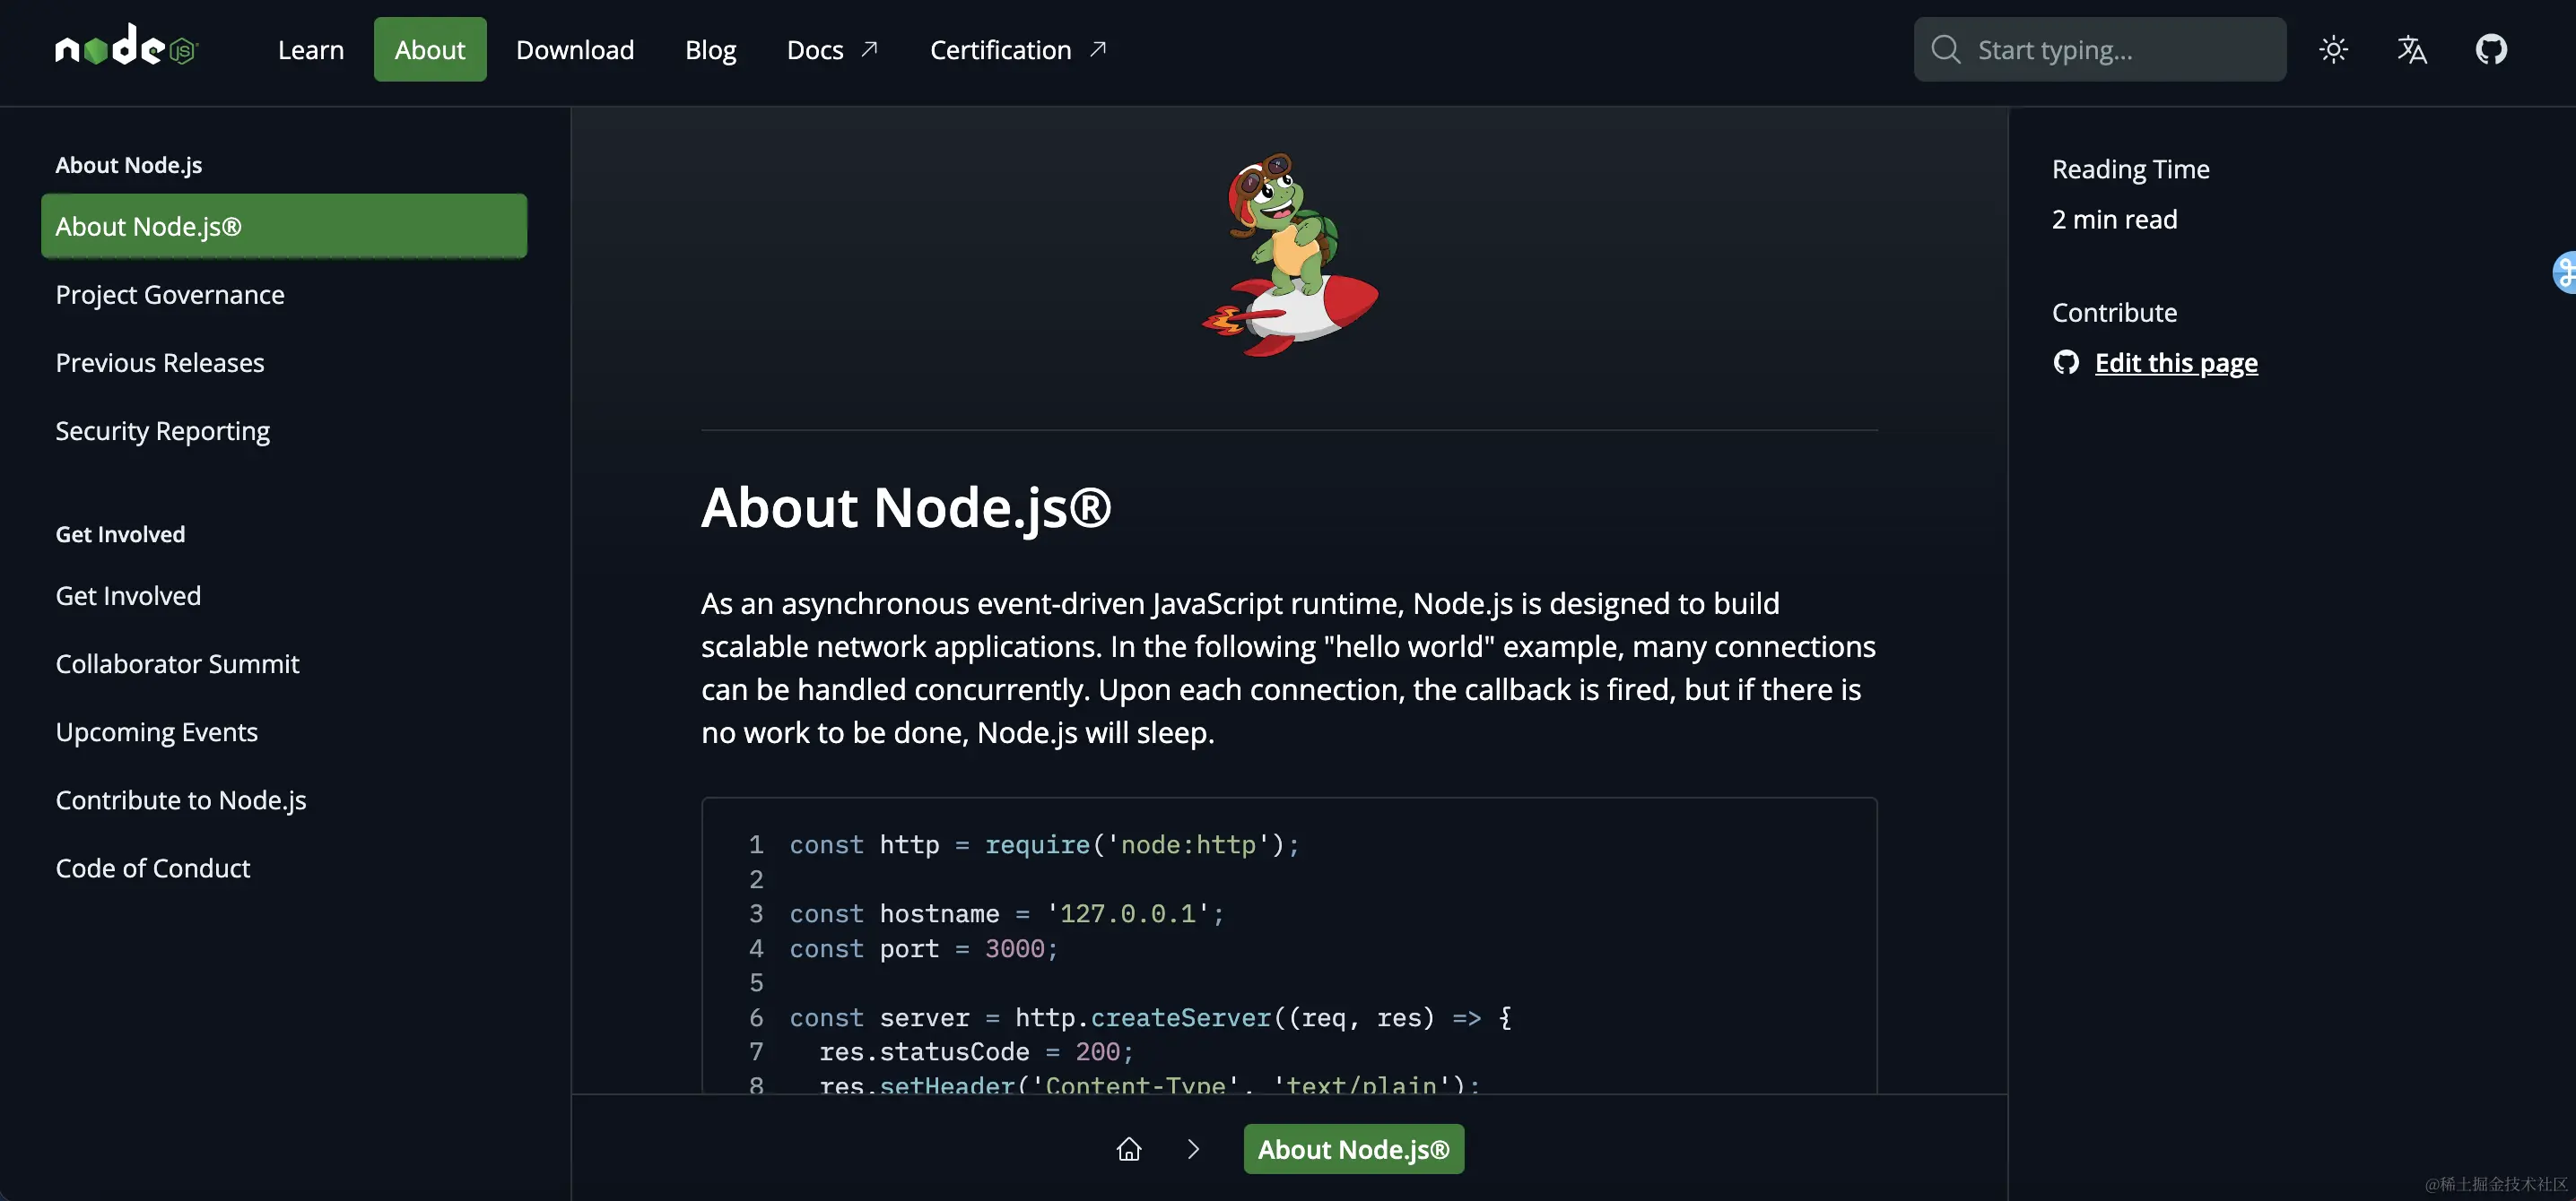2576x1201 pixels.
Task: Select the About nav tab
Action: coord(430,49)
